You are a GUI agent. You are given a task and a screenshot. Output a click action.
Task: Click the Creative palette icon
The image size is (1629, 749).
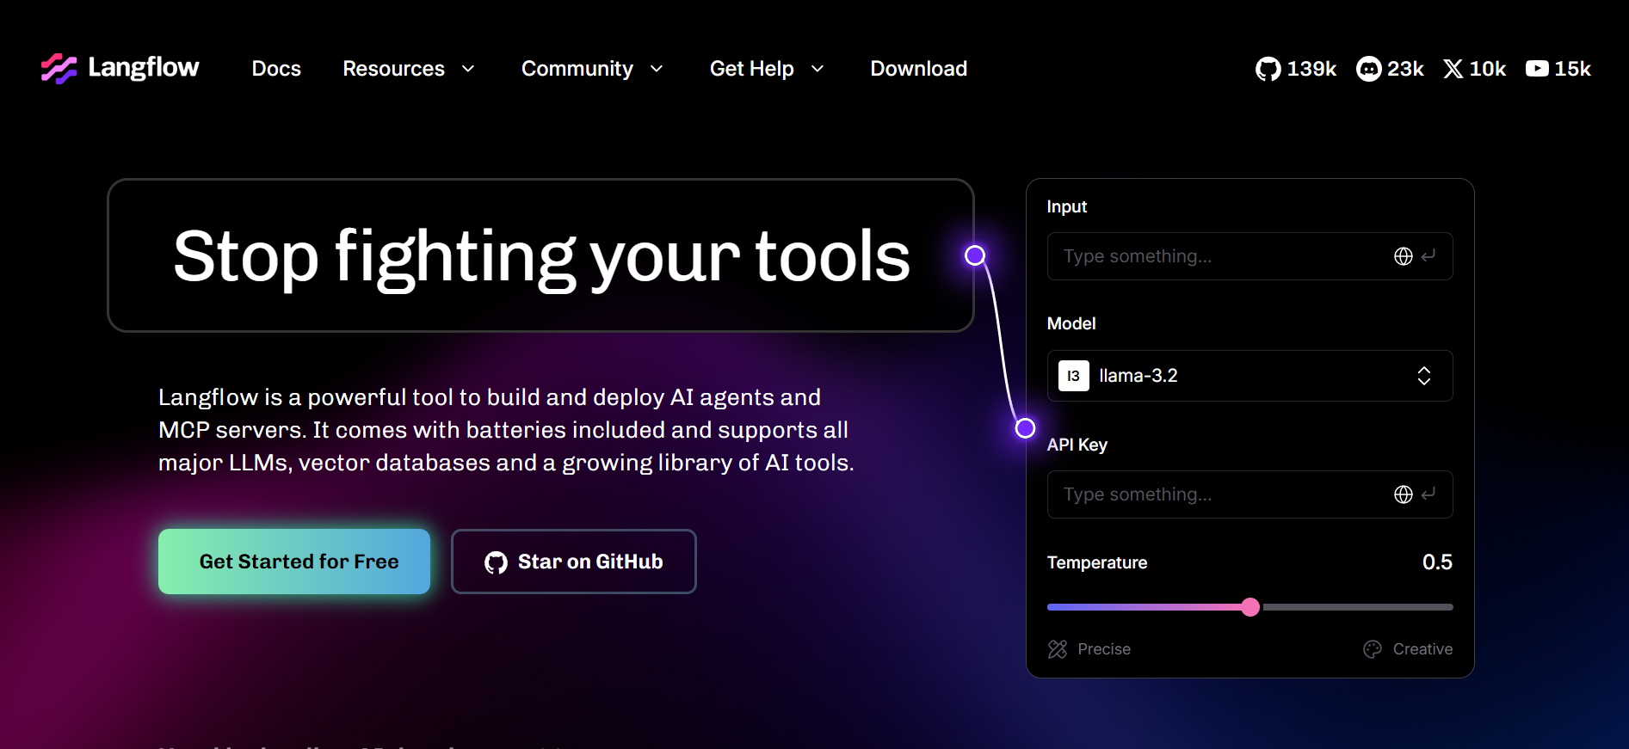1373,649
